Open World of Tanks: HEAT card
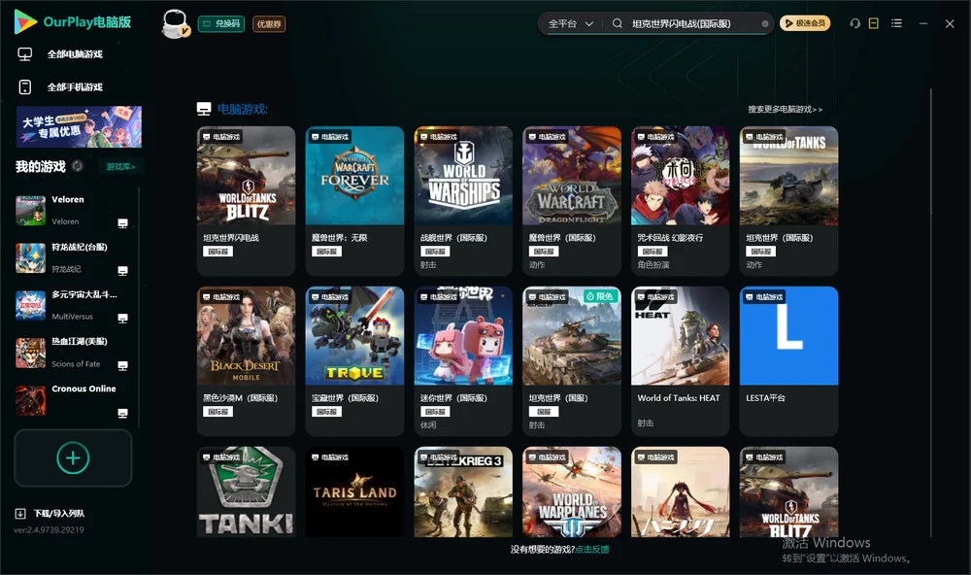The image size is (971, 575). click(680, 361)
